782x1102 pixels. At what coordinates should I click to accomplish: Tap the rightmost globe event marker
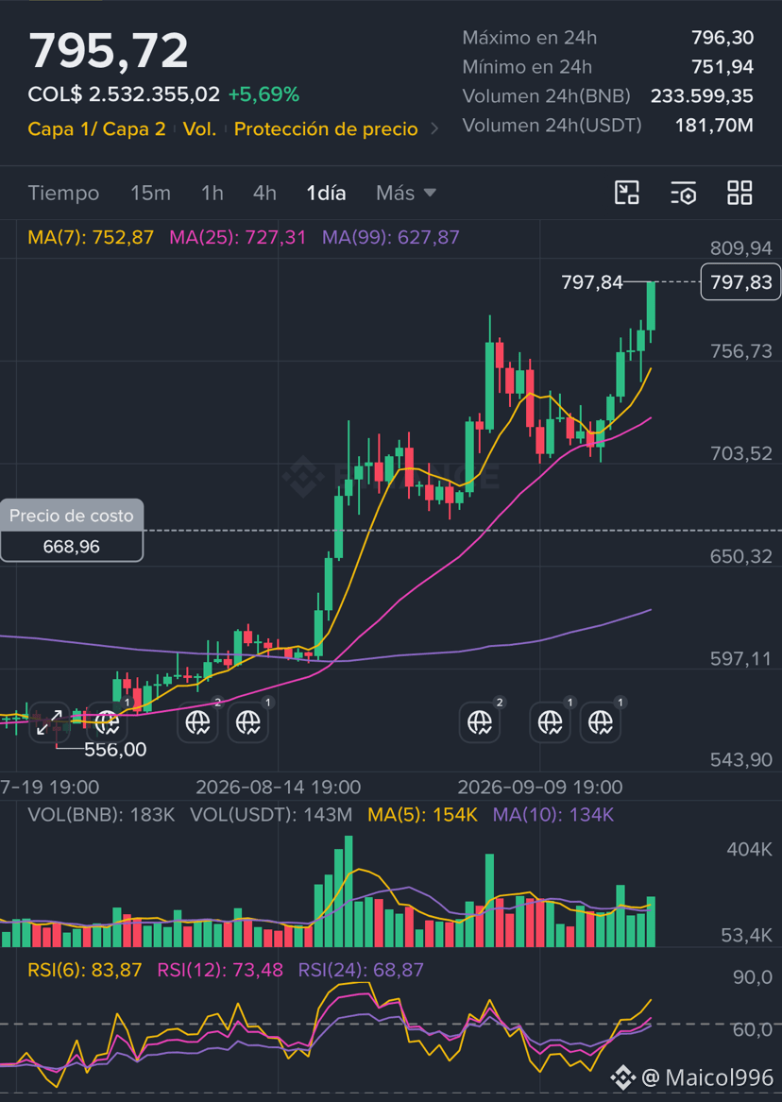coord(601,721)
